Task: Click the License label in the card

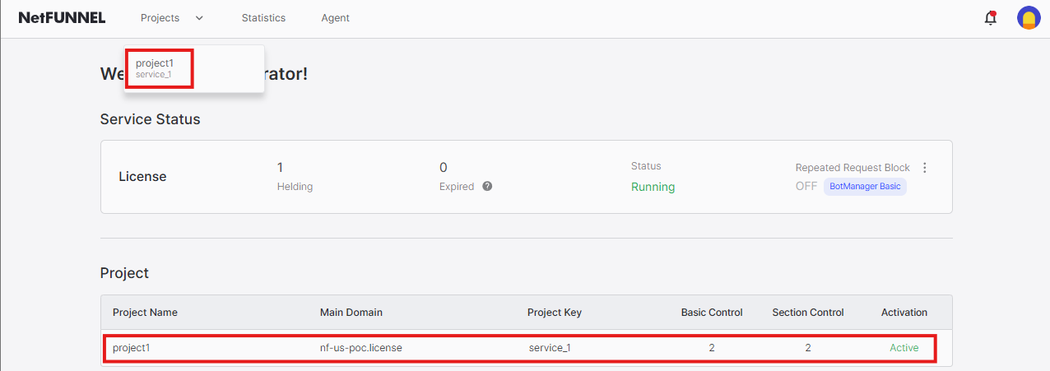Action: [x=142, y=176]
